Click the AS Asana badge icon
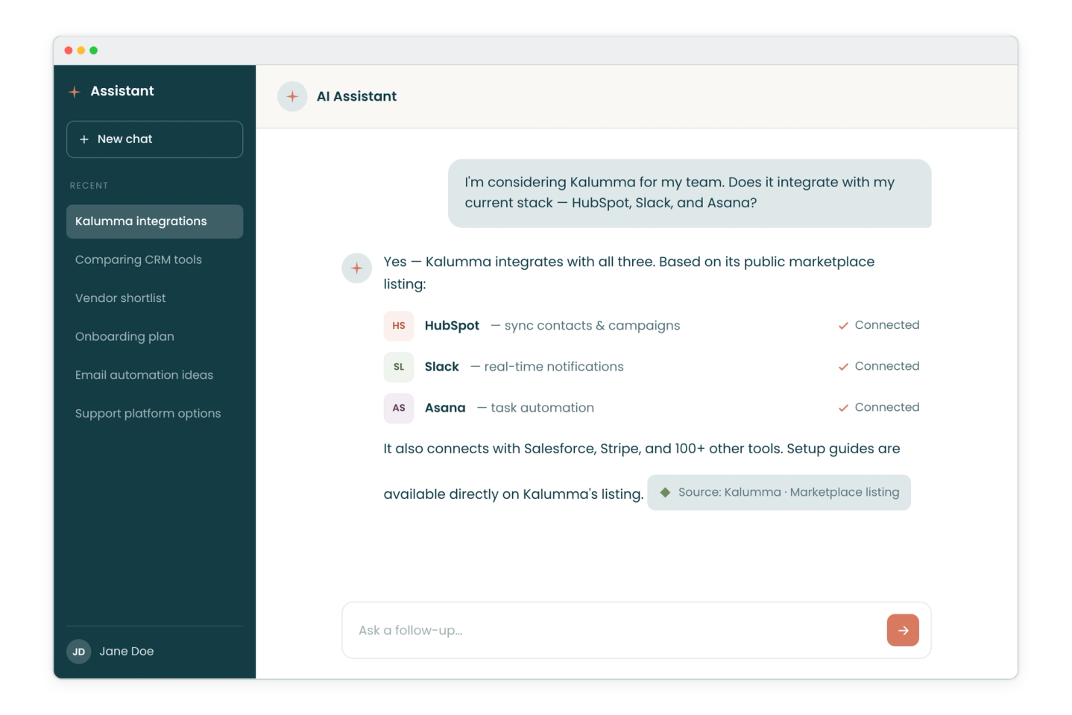 click(399, 408)
